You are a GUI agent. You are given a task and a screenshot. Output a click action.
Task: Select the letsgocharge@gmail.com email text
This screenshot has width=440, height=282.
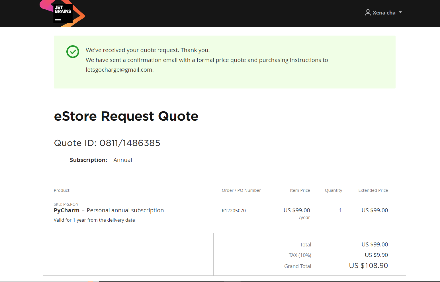tap(119, 70)
